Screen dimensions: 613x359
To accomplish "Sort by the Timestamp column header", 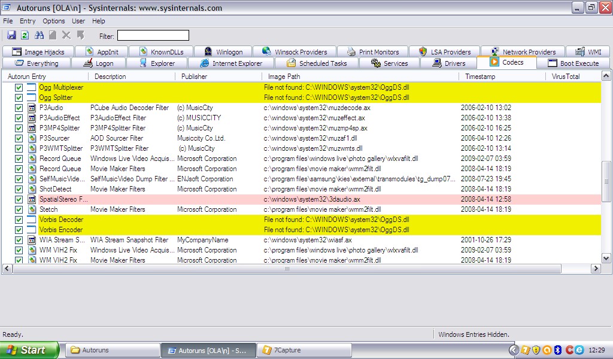I will 502,77.
